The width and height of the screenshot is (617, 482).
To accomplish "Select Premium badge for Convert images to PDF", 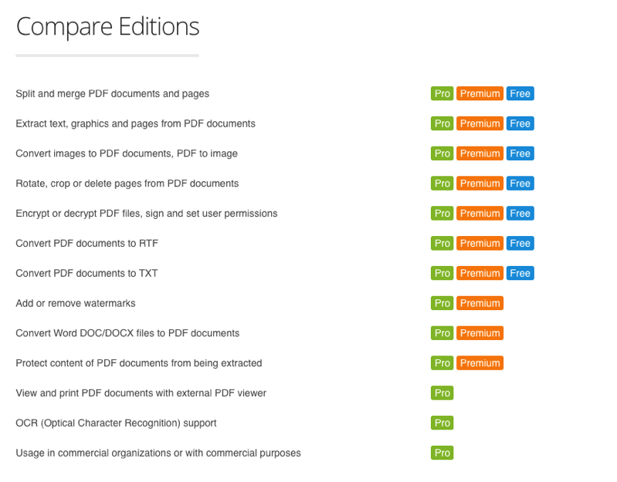I will [480, 153].
